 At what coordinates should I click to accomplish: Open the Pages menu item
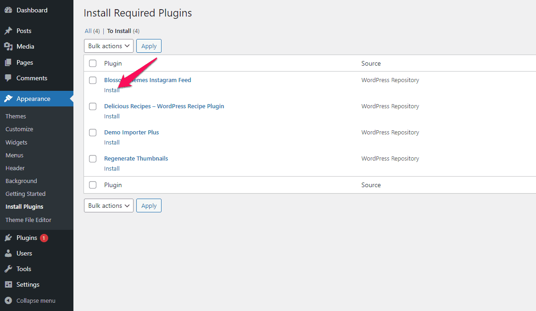[37, 62]
